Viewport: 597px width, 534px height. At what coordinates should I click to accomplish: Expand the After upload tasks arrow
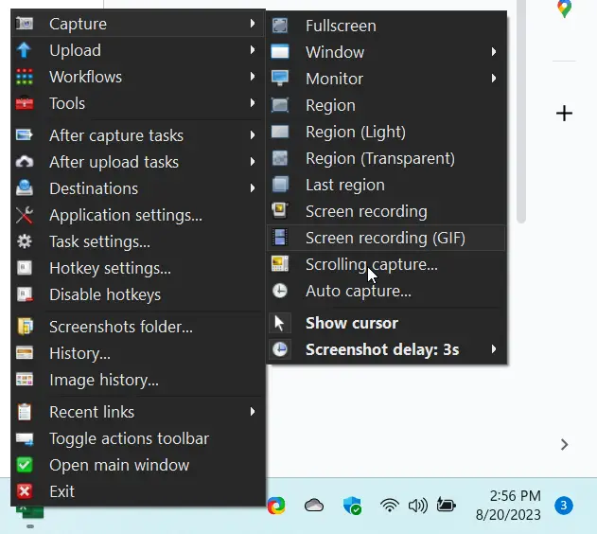pos(253,162)
